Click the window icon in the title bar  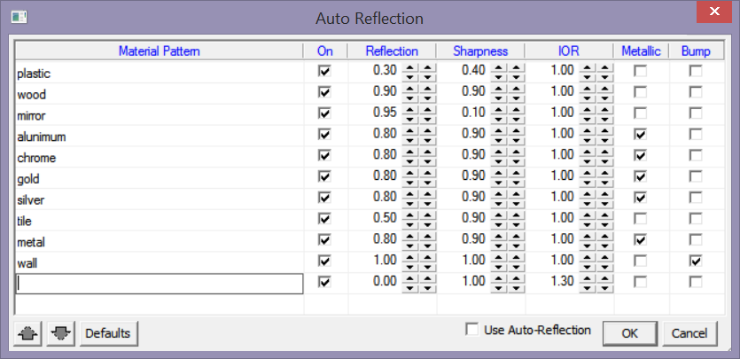point(19,18)
